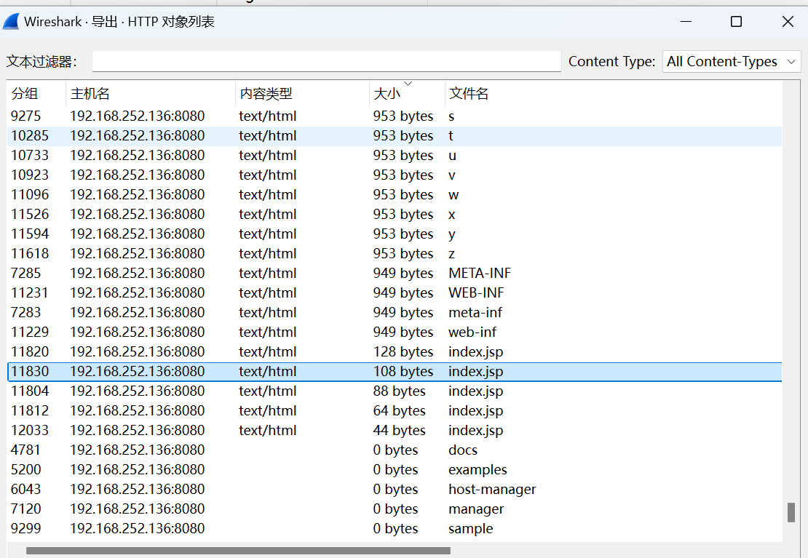Image resolution: width=808 pixels, height=558 pixels.
Task: Sort by the 内容类型 column header
Action: coord(266,94)
